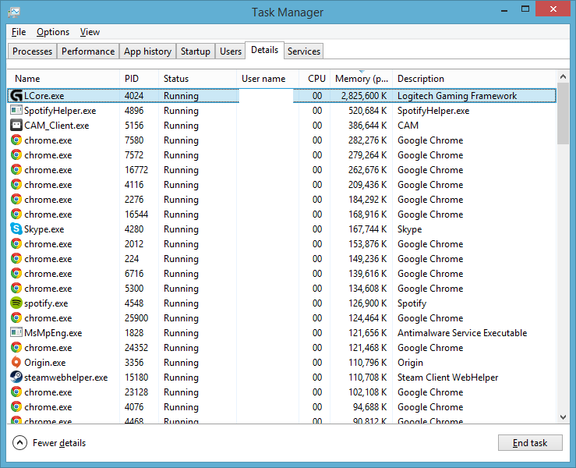576x468 pixels.
Task: Click the Chrome icon for PID 23128
Action: [16, 392]
